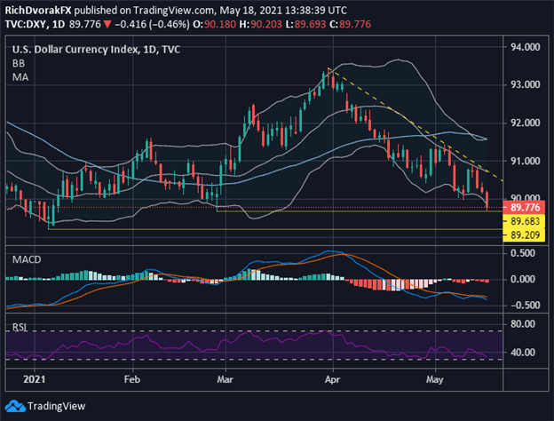Click the 93.000 price axis value
Screen dimensions: 554x421
pos(526,84)
